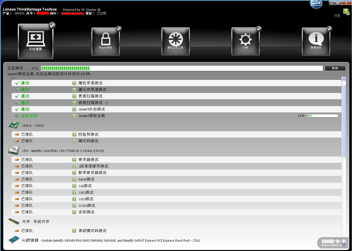Click the product number 2007KT1
Viewport: 352px width, 251px height.
click(19, 13)
